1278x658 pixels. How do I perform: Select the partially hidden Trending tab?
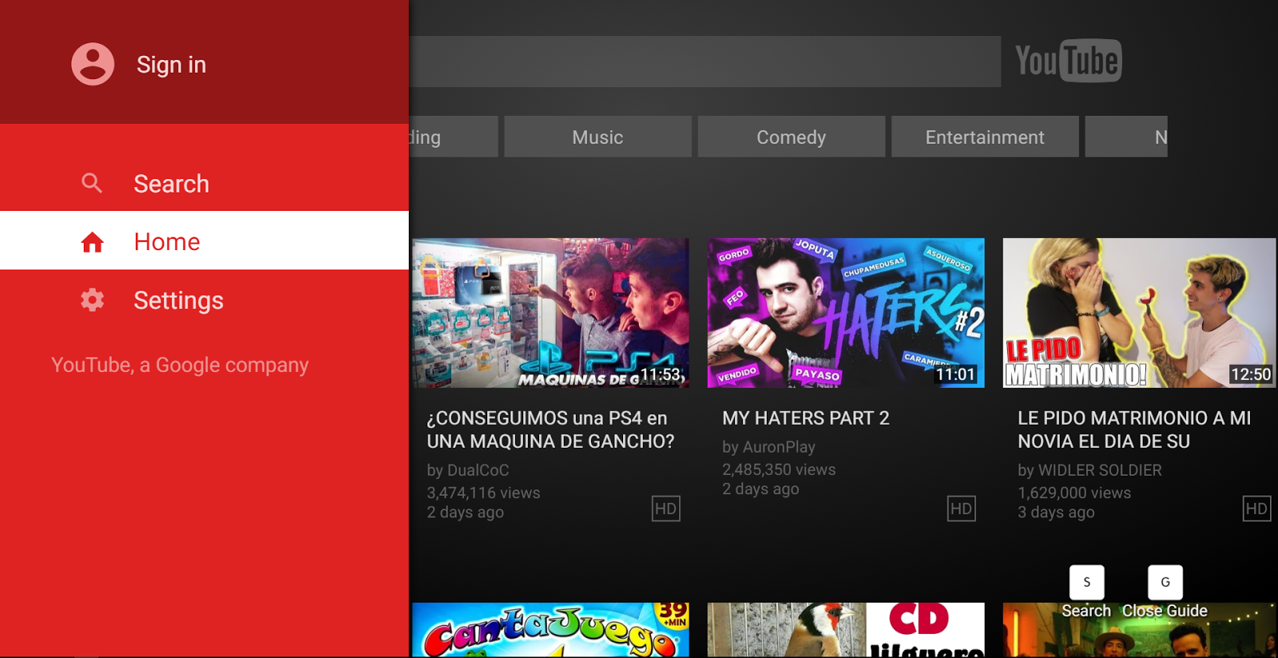pos(454,137)
